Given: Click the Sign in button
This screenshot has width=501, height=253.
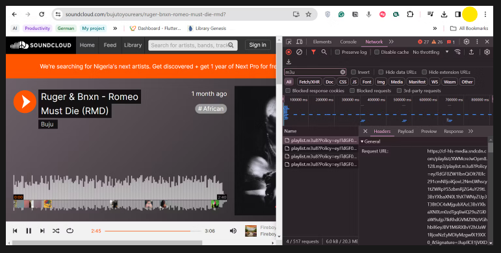Looking at the screenshot, I should coord(257,45).
